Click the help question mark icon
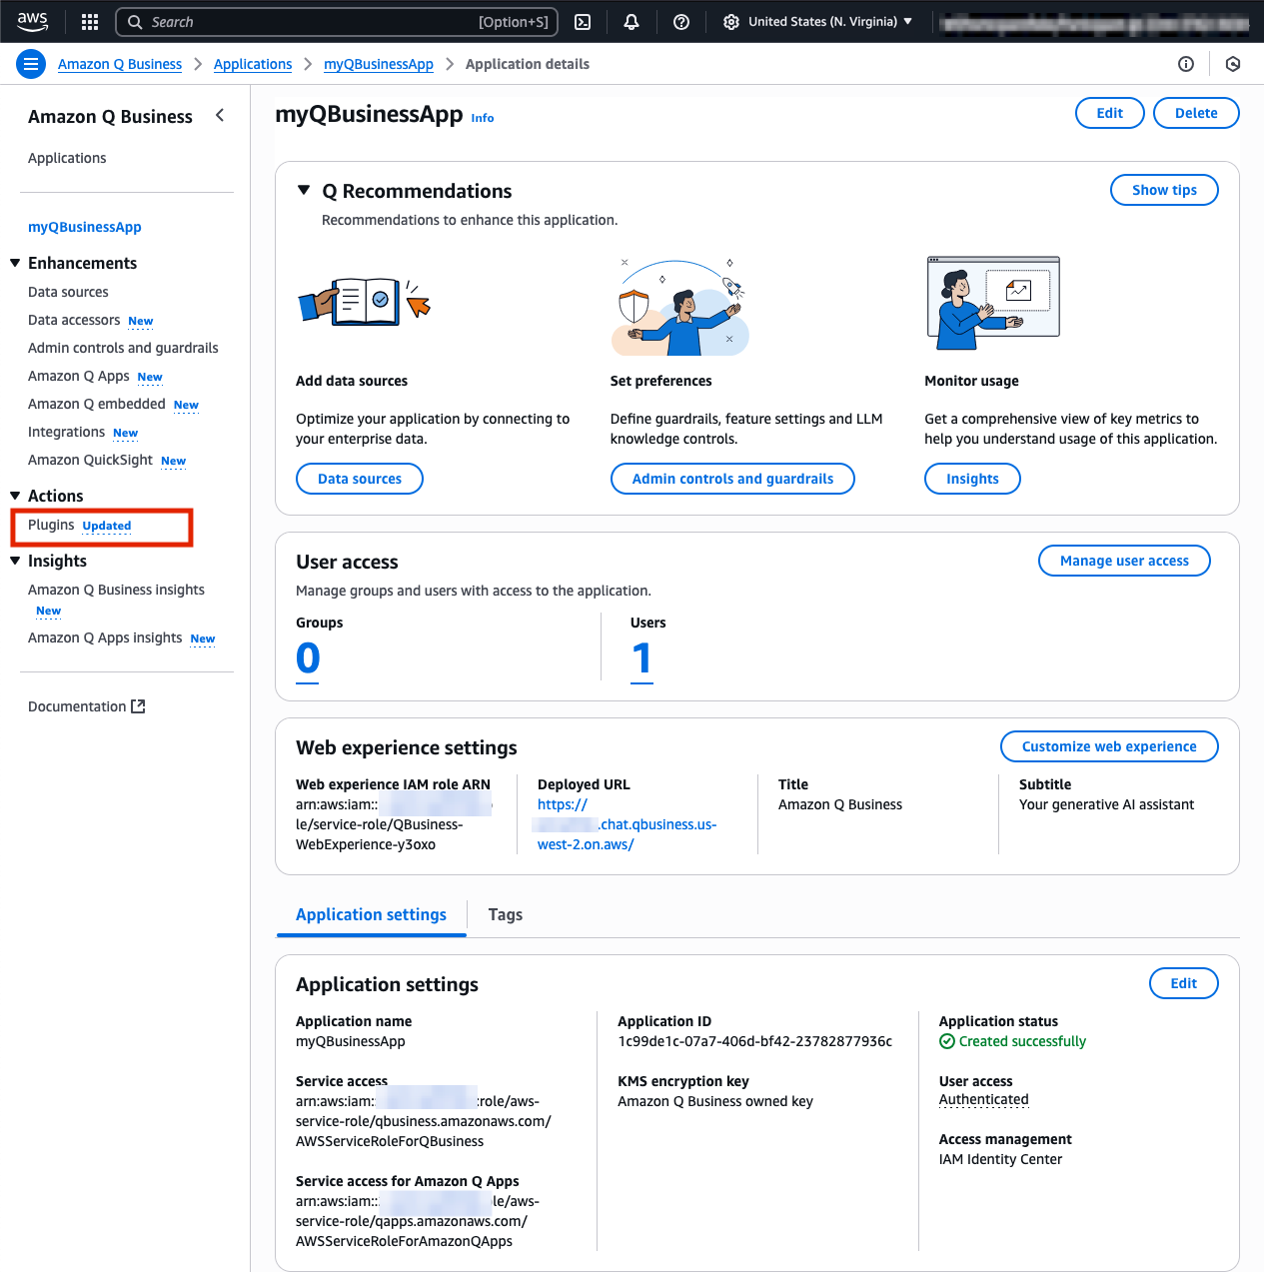Viewport: 1264px width, 1272px height. (681, 22)
